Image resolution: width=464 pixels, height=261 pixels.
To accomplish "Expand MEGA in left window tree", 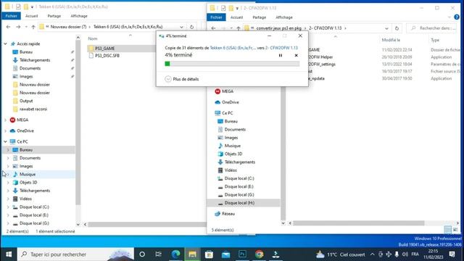I will (5, 120).
